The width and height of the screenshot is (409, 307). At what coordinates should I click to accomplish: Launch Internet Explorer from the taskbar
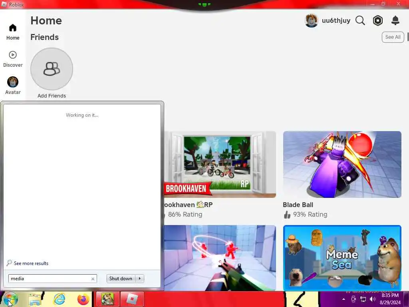pyautogui.click(x=60, y=299)
